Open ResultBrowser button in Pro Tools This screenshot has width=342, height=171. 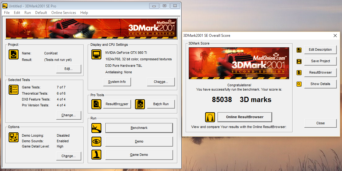117,104
